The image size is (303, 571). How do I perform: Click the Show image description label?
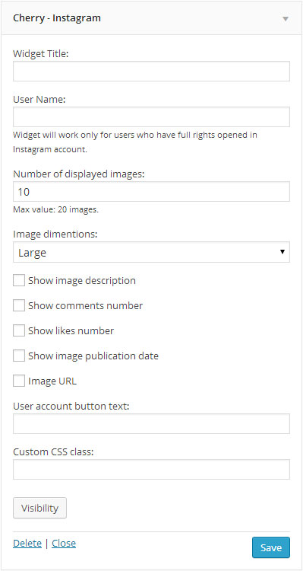tap(82, 281)
